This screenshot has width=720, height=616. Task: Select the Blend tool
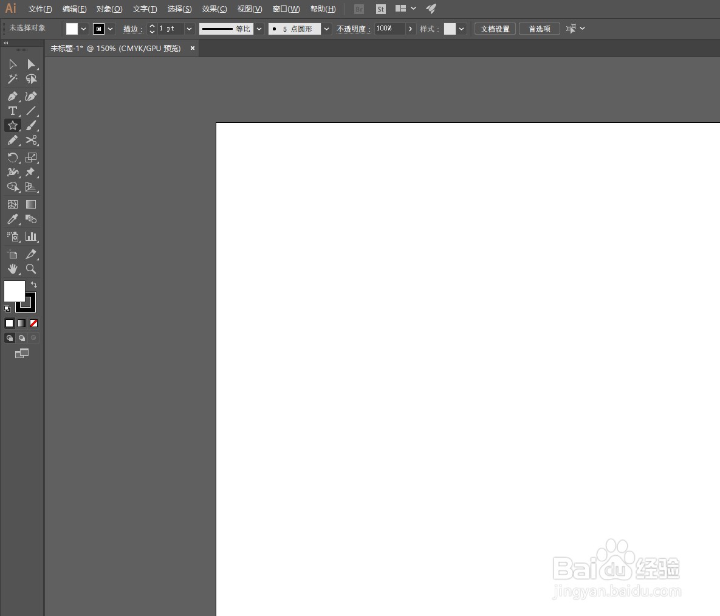pyautogui.click(x=31, y=220)
